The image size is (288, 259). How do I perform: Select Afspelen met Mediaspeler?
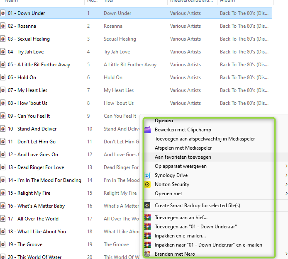[x=183, y=148]
